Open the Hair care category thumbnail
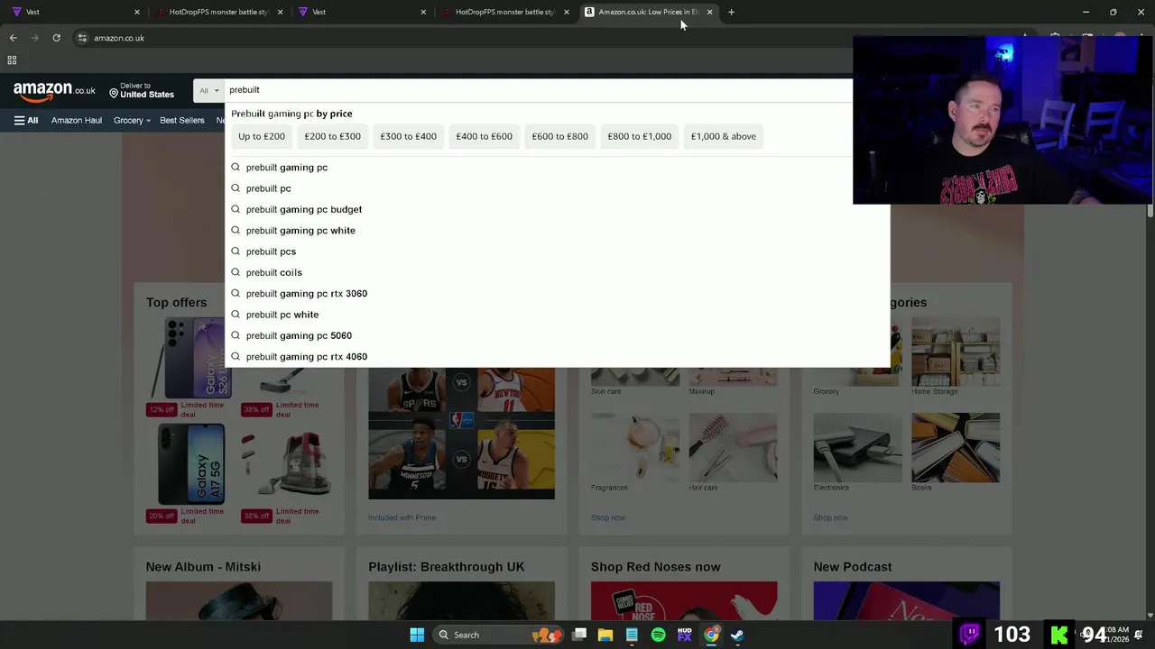 coord(733,447)
